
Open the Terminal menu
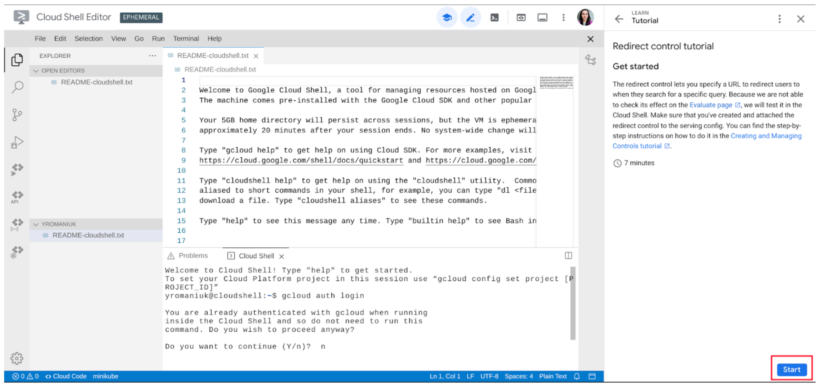pos(186,39)
